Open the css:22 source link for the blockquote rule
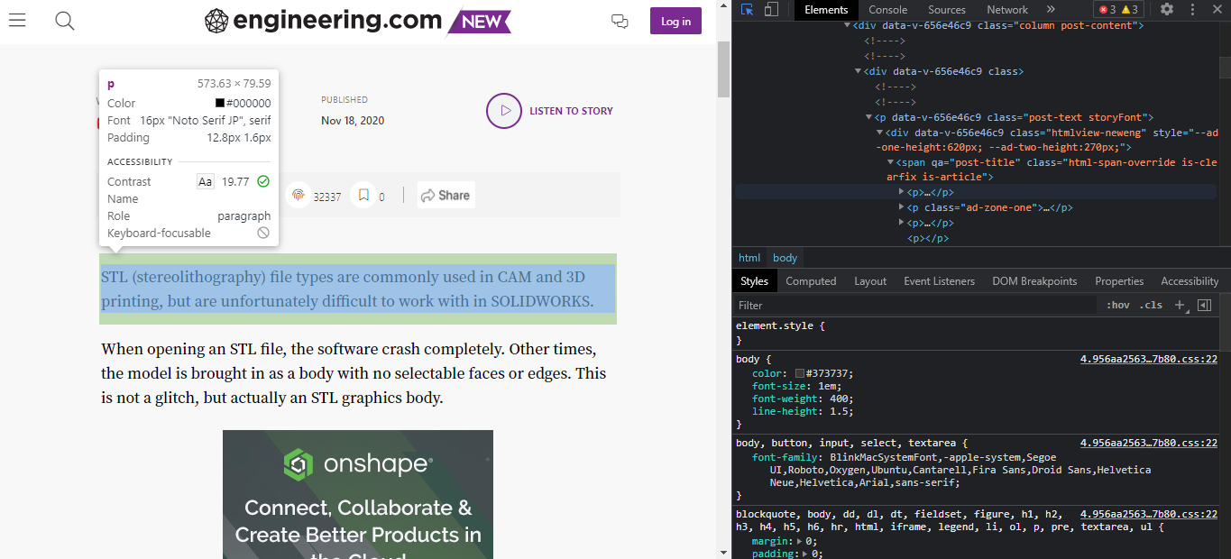Image resolution: width=1231 pixels, height=559 pixels. 1149,514
